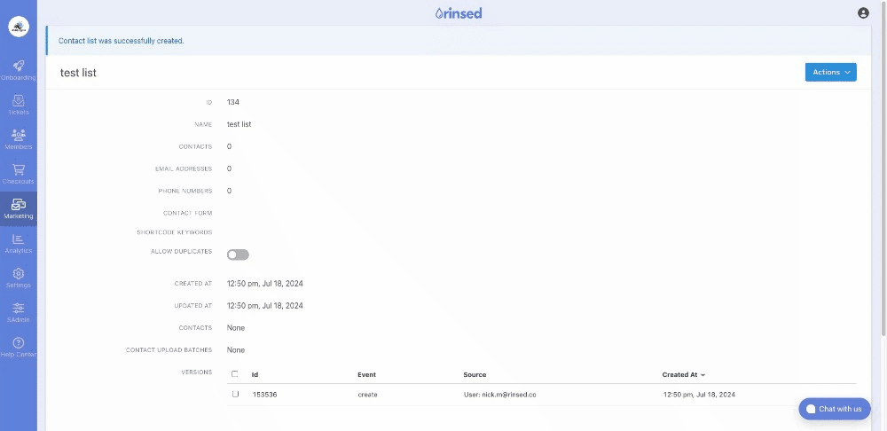Click the company logo avatar in sidebar

coord(18,27)
